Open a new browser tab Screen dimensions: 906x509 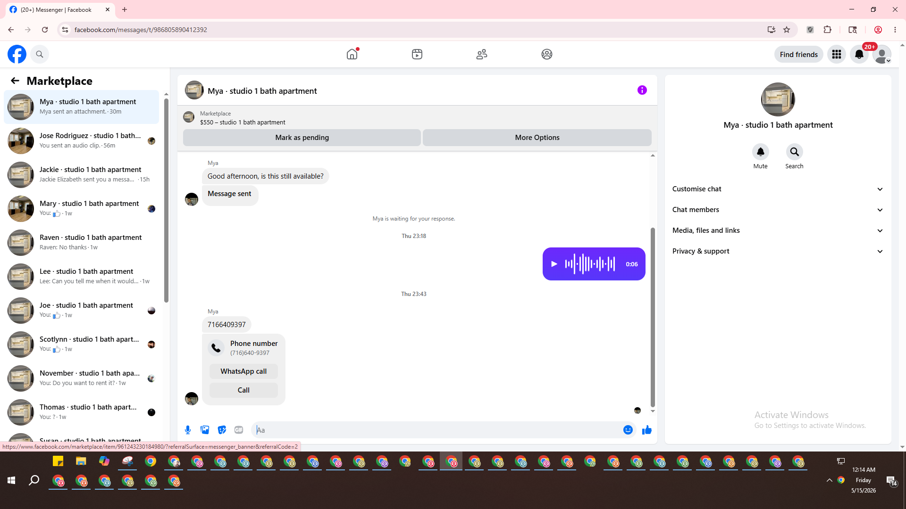(125, 9)
